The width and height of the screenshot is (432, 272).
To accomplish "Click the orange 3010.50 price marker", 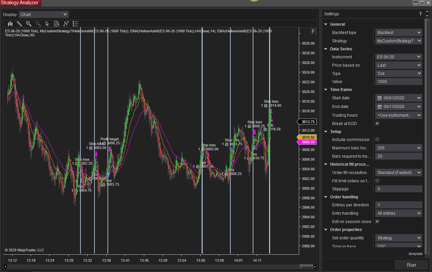I will click(306, 137).
